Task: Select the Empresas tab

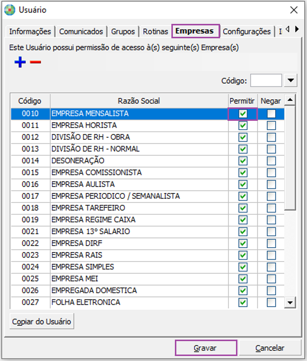Action: (195, 31)
